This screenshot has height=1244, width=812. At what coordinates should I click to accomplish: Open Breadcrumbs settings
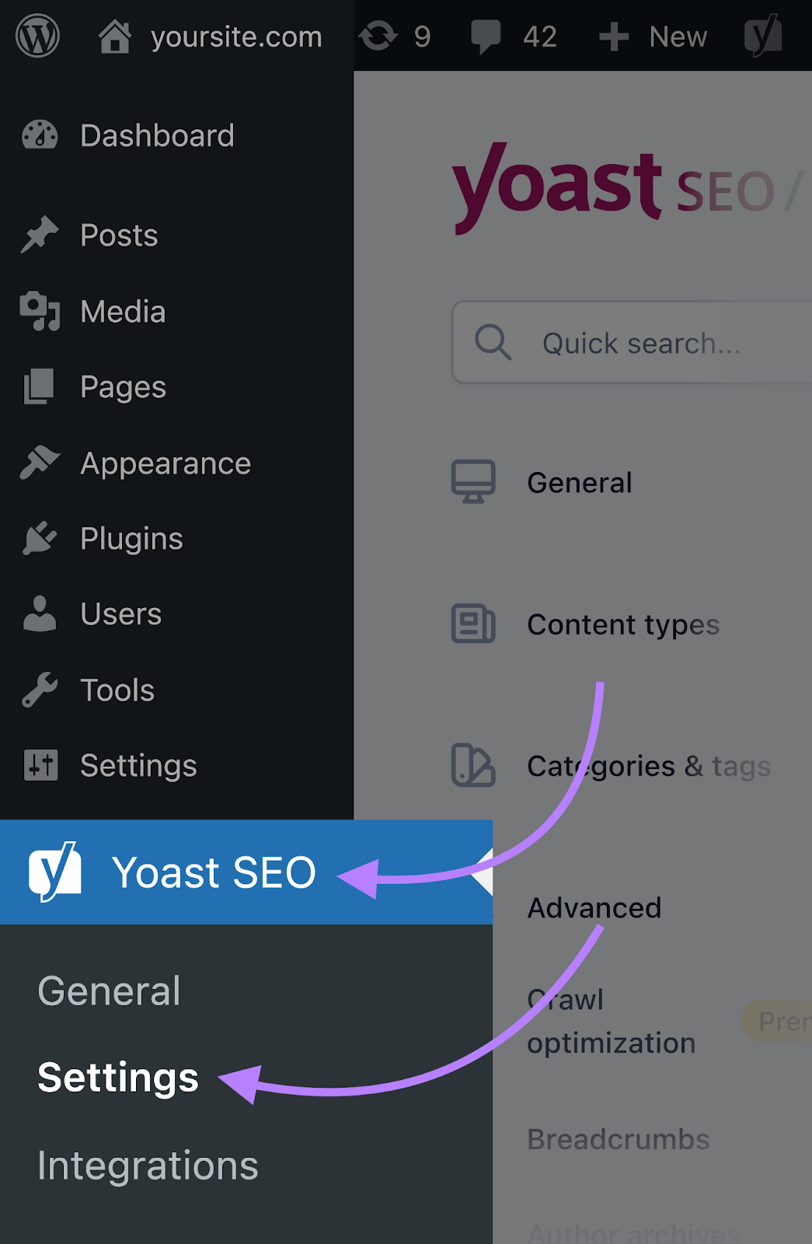(617, 1139)
